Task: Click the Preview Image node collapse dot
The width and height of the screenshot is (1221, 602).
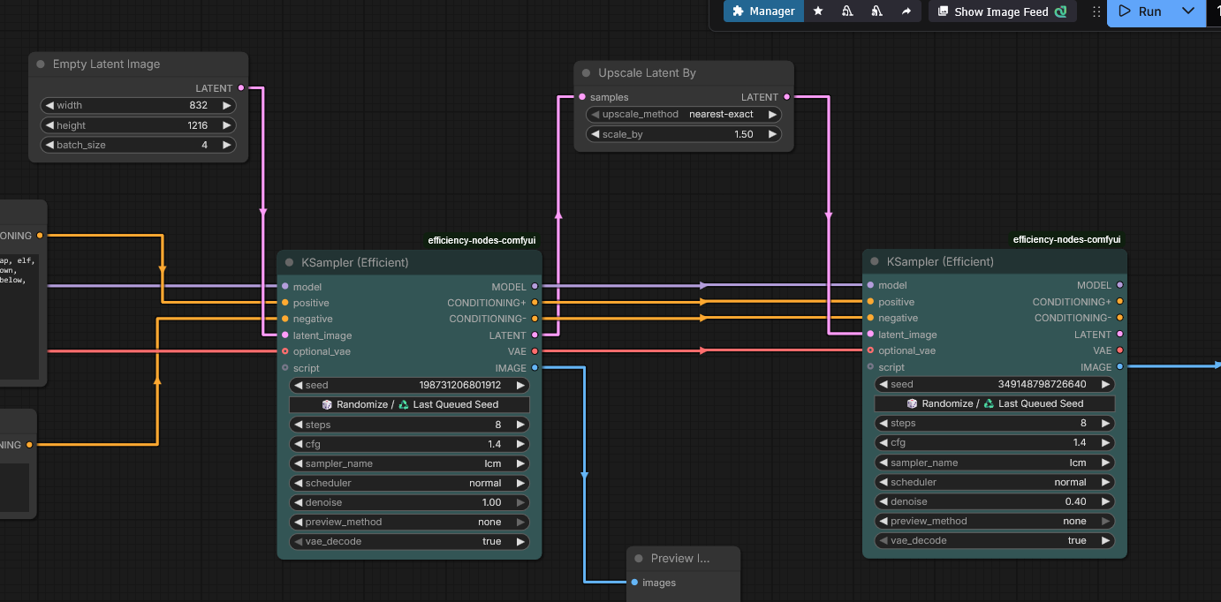Action: tap(639, 559)
